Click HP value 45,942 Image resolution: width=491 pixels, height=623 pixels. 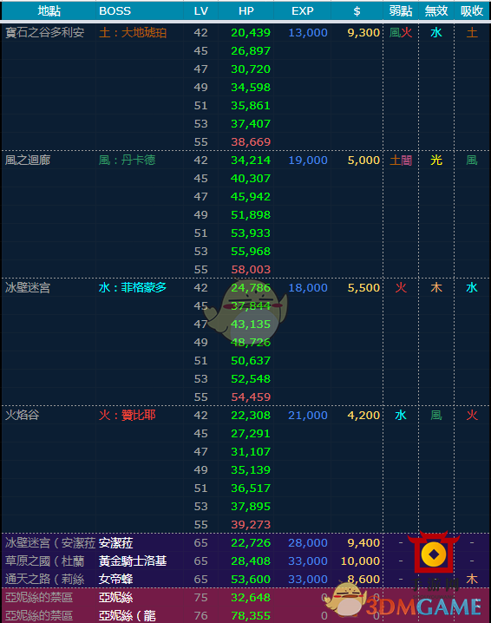tap(251, 197)
